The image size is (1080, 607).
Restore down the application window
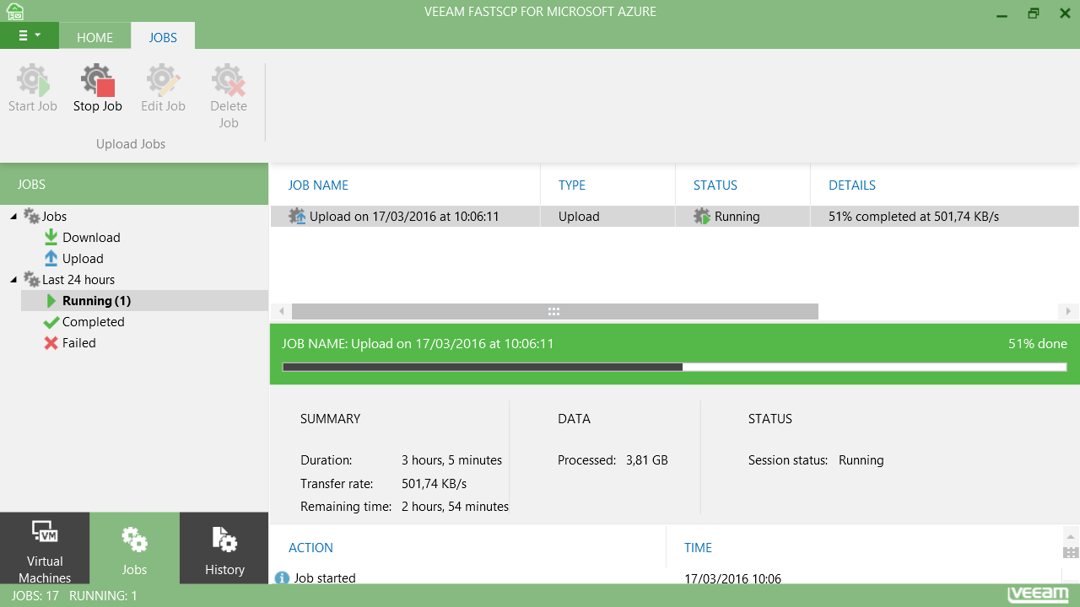pyautogui.click(x=1034, y=13)
